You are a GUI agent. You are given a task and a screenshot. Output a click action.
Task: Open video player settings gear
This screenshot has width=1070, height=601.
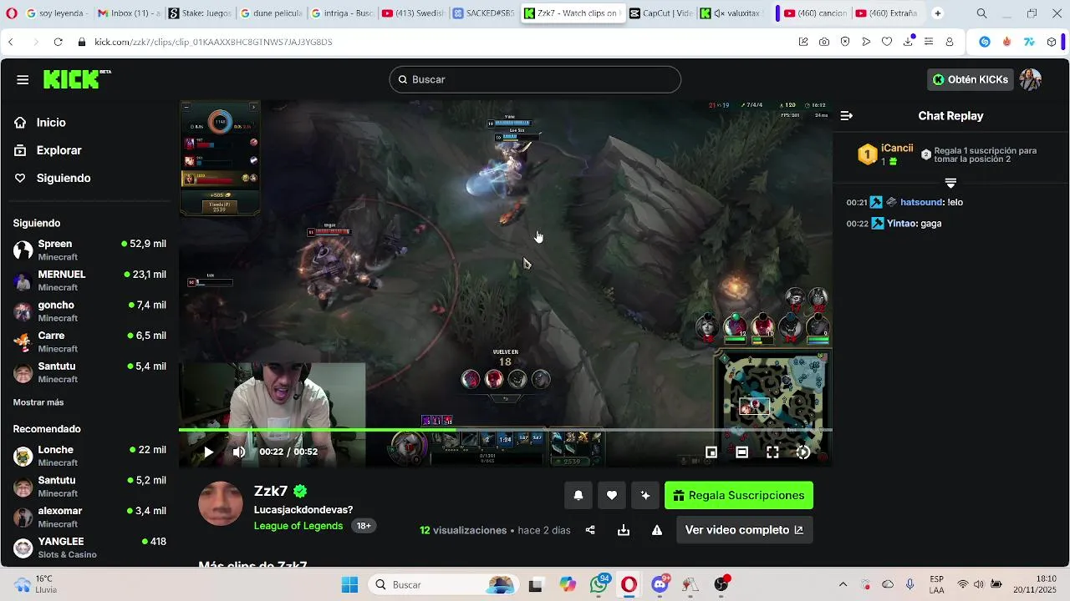[803, 452]
